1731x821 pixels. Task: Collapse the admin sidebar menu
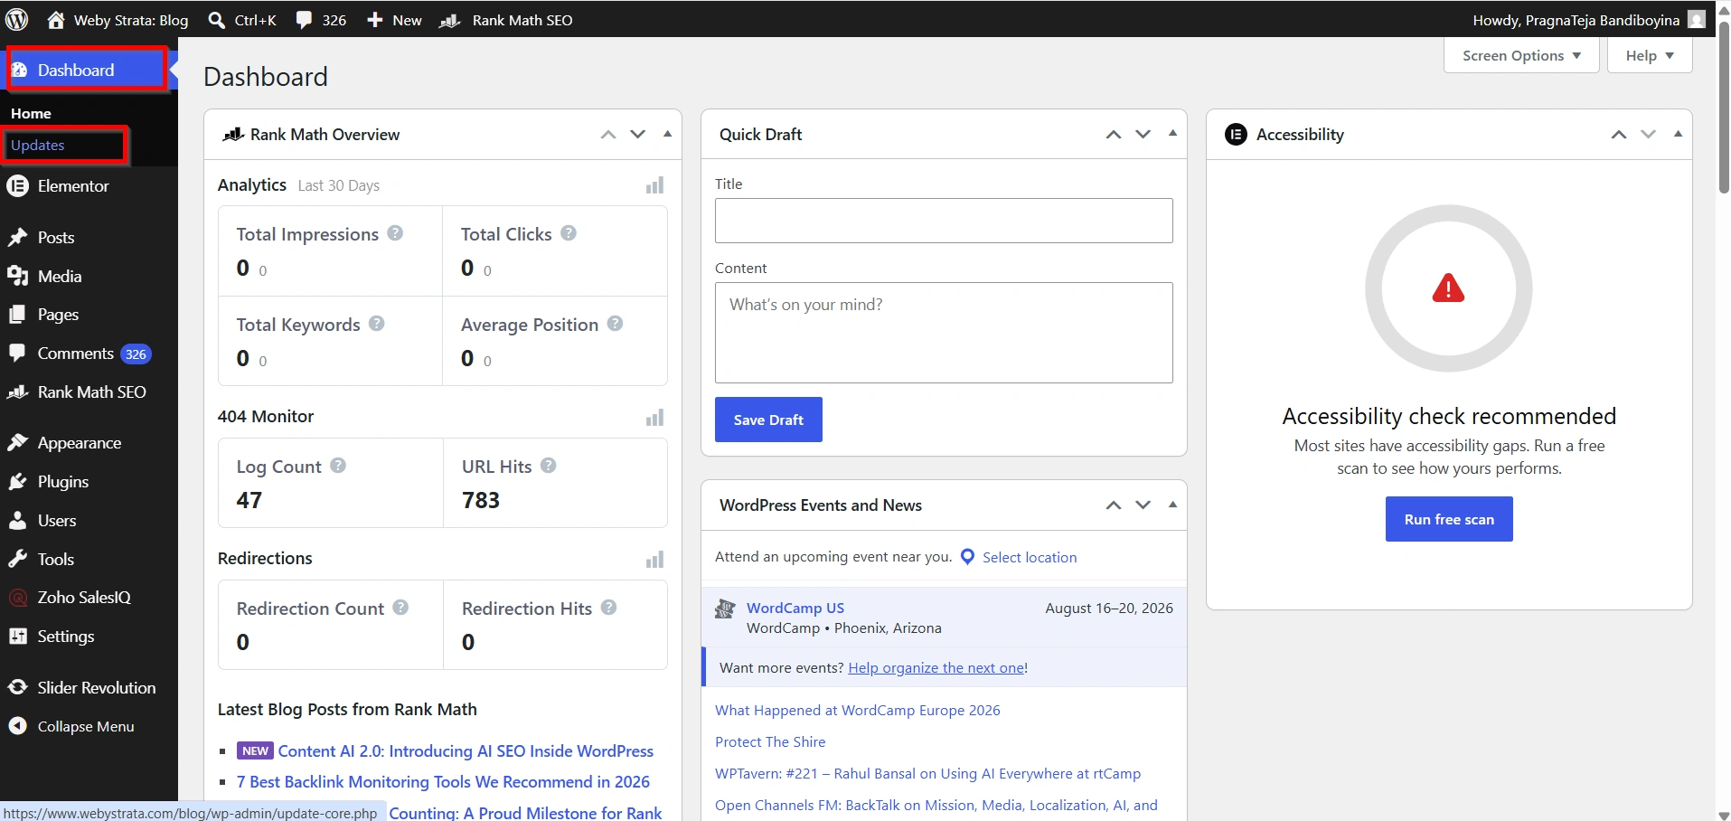tap(72, 726)
